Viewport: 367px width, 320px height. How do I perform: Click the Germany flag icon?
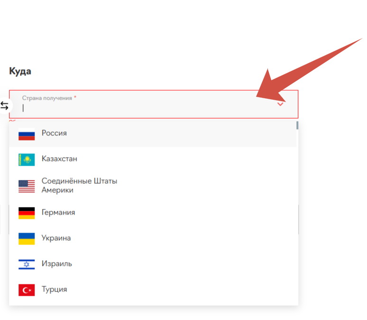click(x=27, y=213)
